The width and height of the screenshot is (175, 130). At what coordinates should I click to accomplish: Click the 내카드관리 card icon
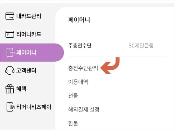10,16
